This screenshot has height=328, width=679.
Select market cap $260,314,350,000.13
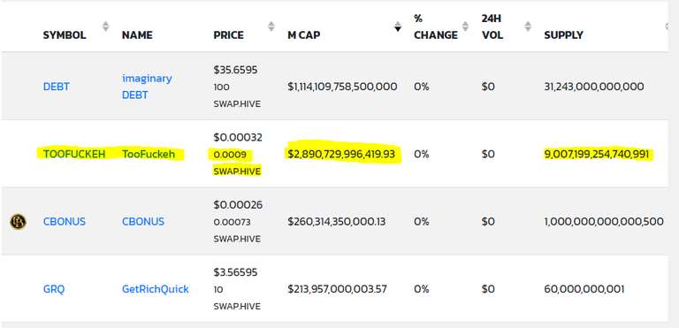337,222
